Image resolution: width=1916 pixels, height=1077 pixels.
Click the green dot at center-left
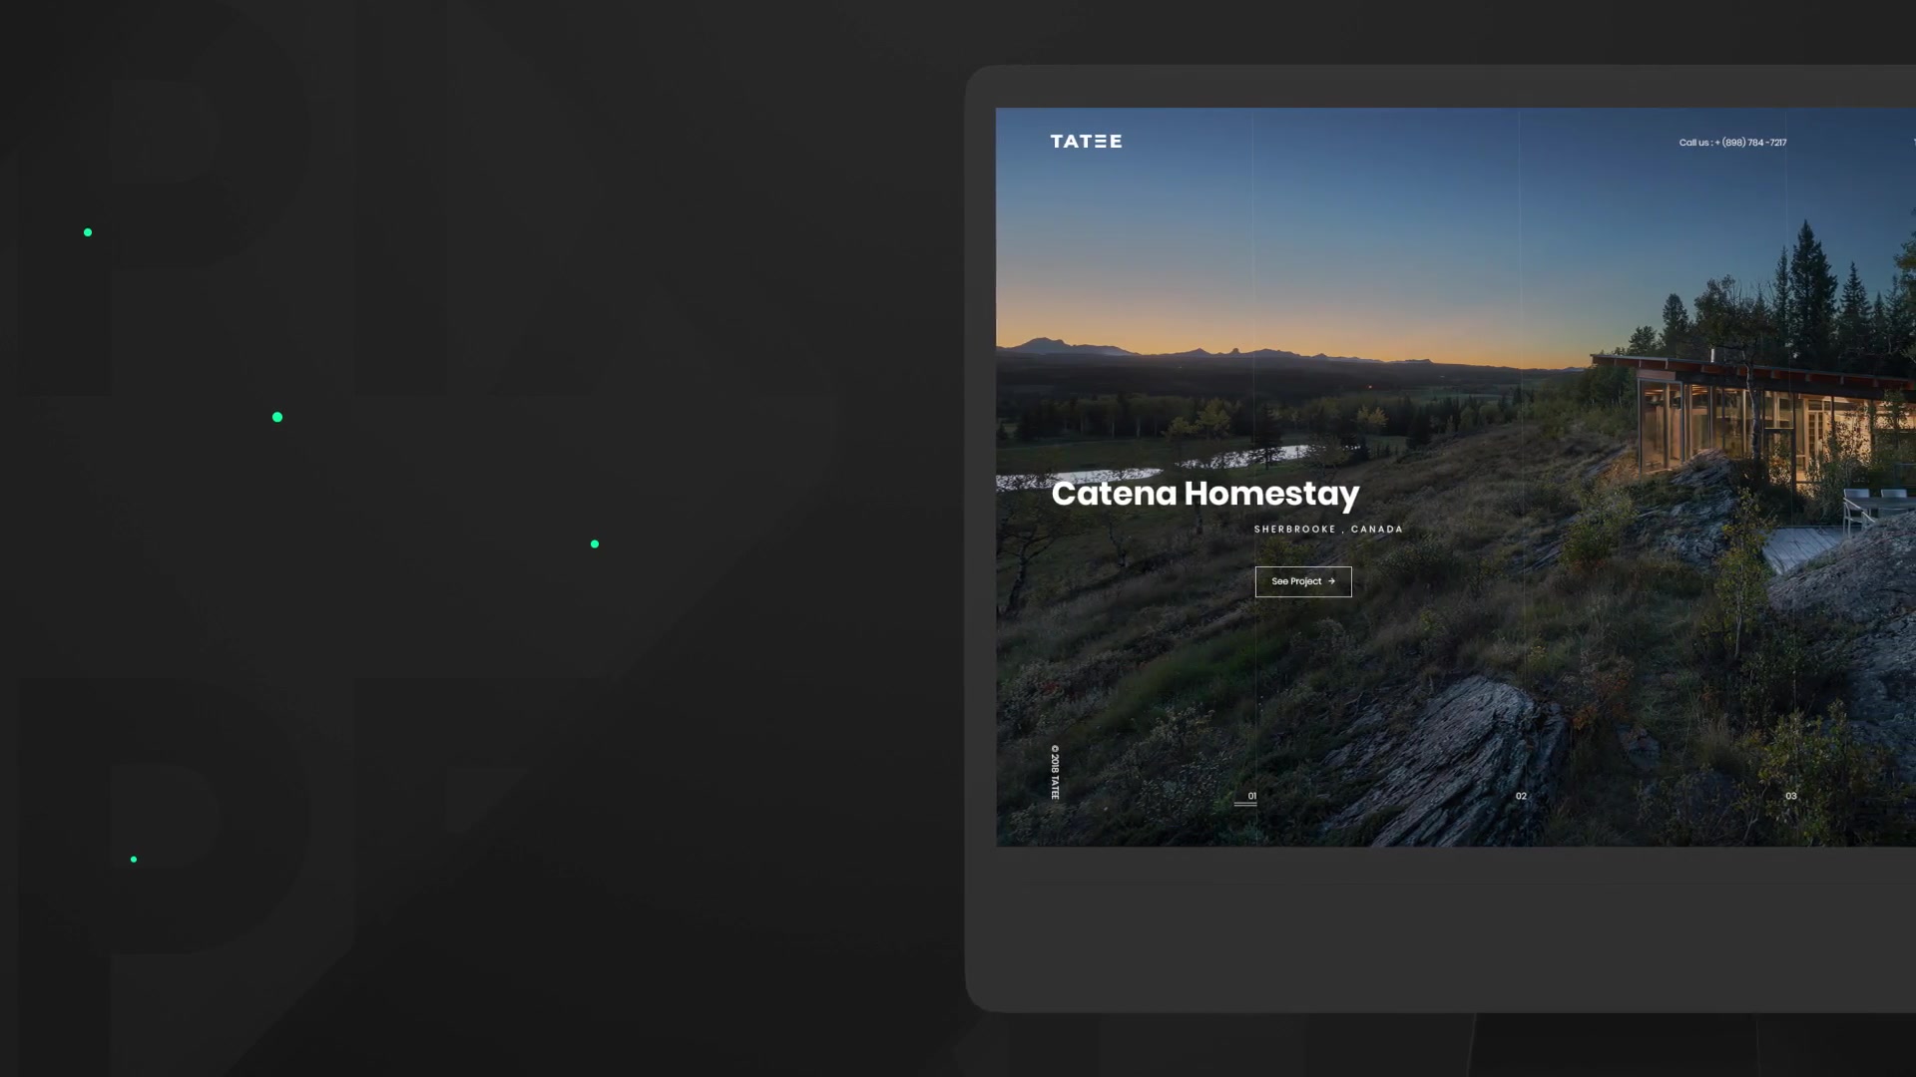pyautogui.click(x=277, y=417)
